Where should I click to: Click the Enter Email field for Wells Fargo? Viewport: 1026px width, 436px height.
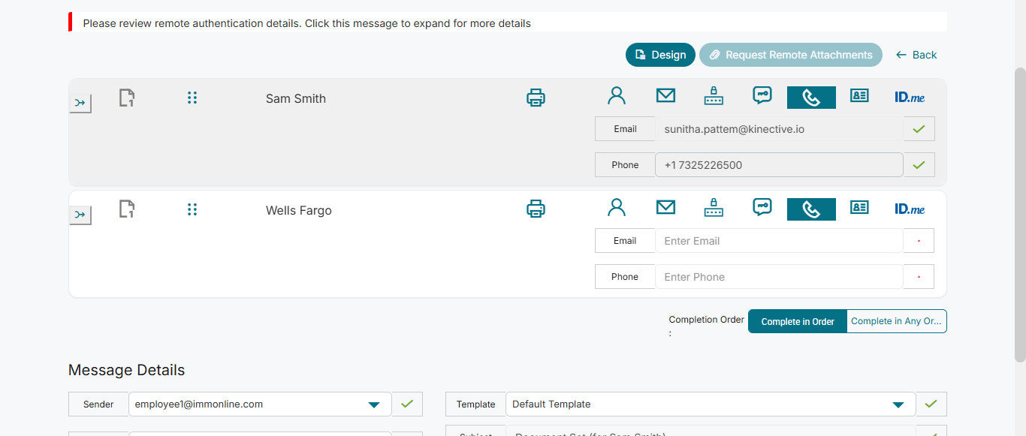778,241
